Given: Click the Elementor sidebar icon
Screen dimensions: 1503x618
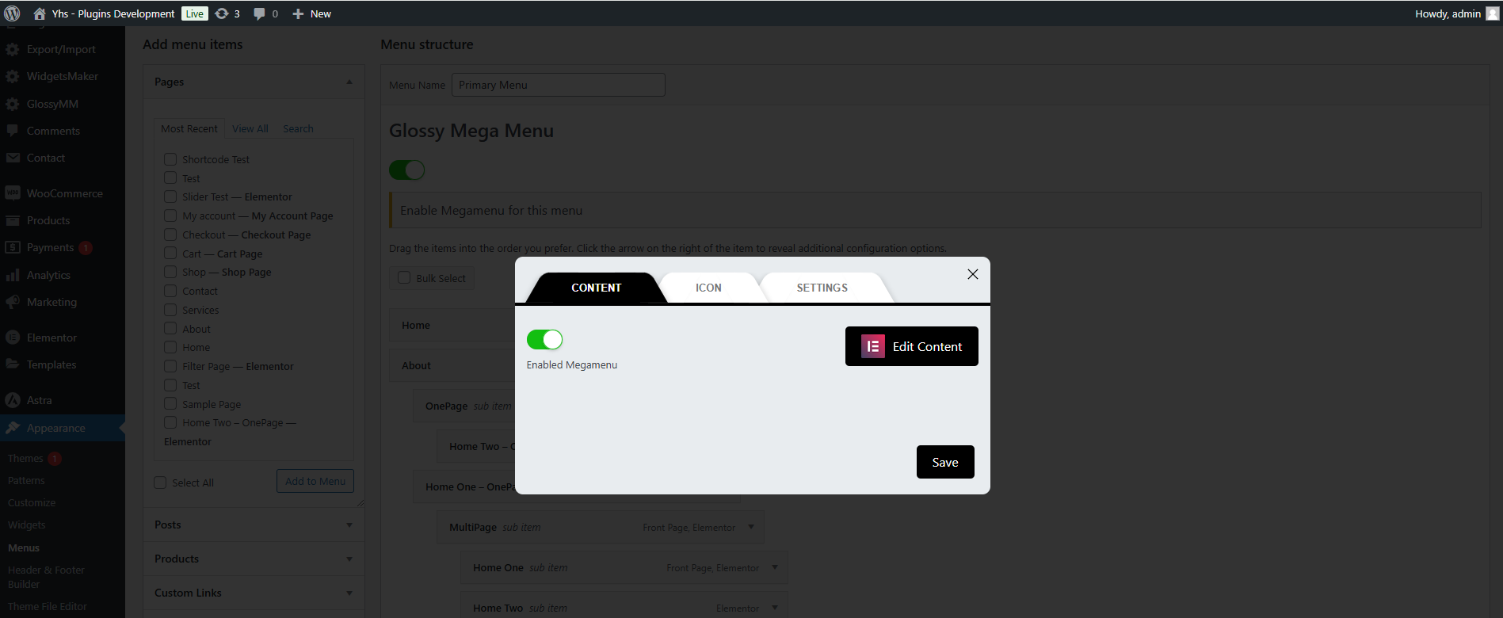Looking at the screenshot, I should pyautogui.click(x=13, y=338).
